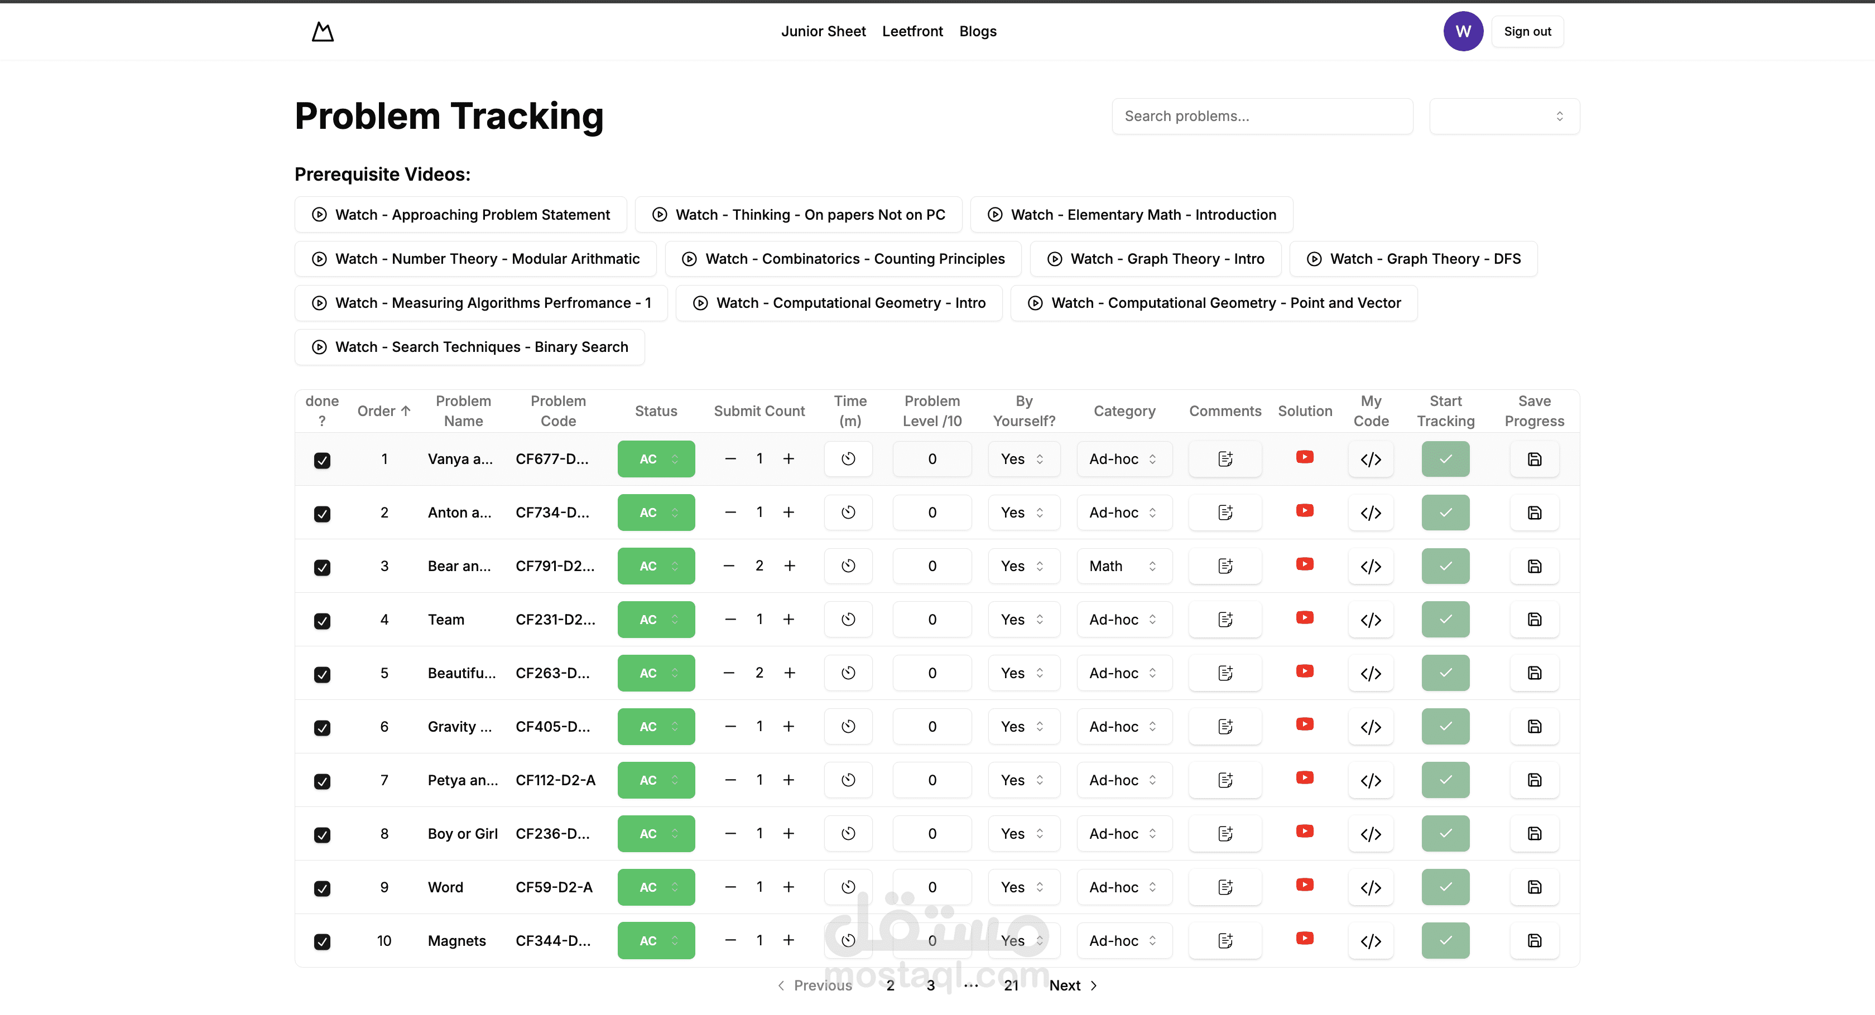Open Math category dropdown for Bear an...

point(1124,566)
